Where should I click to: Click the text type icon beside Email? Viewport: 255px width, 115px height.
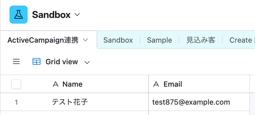(x=156, y=84)
